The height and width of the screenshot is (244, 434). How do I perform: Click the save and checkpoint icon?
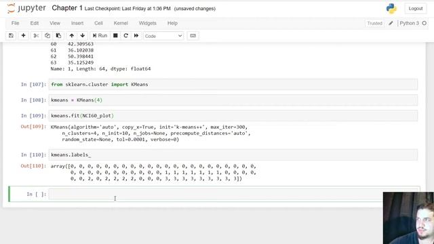pyautogui.click(x=11, y=36)
